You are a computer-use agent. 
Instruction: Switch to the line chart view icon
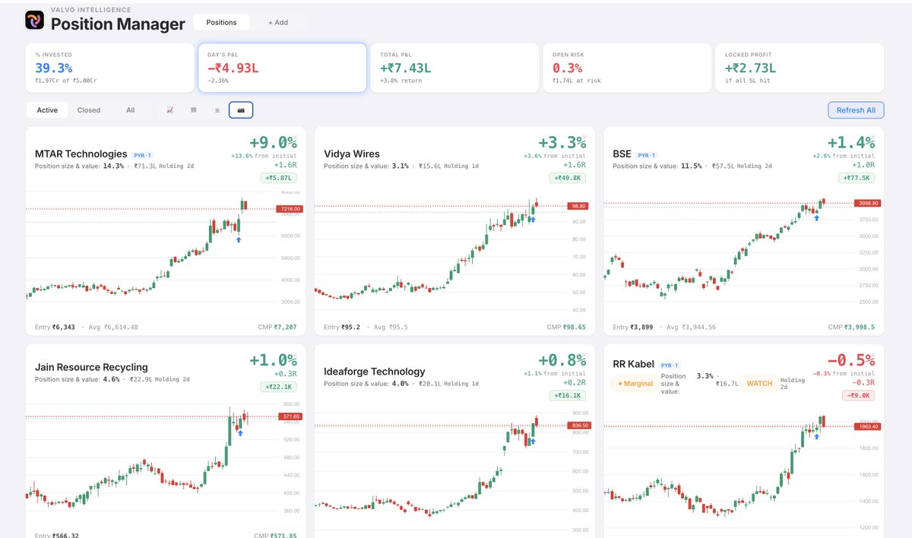click(169, 110)
